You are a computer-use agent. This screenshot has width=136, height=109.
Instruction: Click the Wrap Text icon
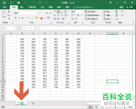point(66,12)
